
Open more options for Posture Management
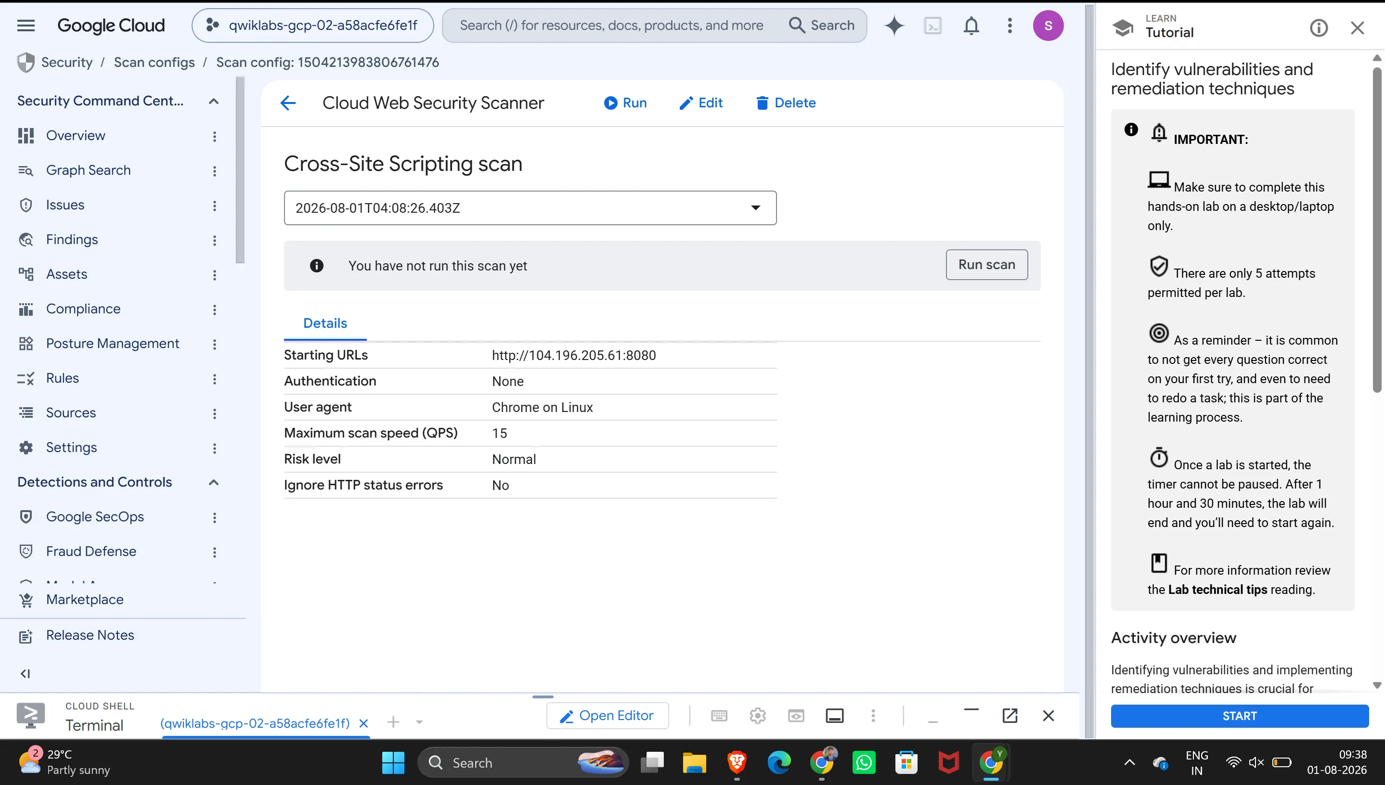click(x=215, y=344)
